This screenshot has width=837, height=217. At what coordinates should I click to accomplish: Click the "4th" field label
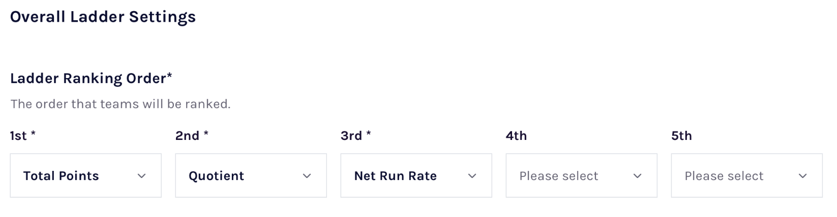pyautogui.click(x=516, y=136)
